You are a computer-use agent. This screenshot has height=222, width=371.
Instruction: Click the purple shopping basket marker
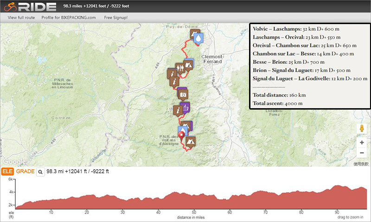[186, 108]
